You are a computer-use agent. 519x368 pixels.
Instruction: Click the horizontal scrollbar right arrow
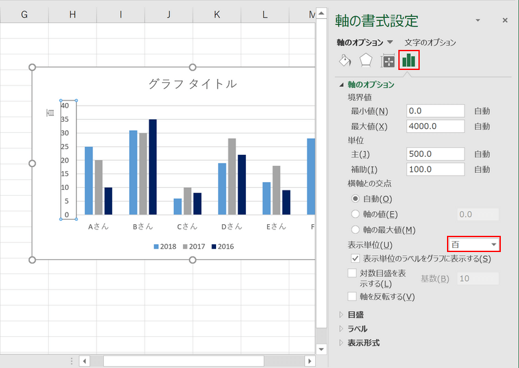[x=309, y=361]
